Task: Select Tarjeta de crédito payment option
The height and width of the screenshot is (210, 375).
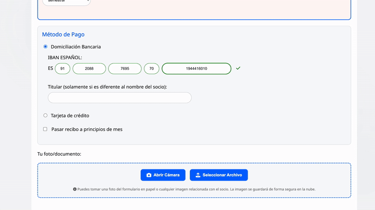Action: click(45, 115)
